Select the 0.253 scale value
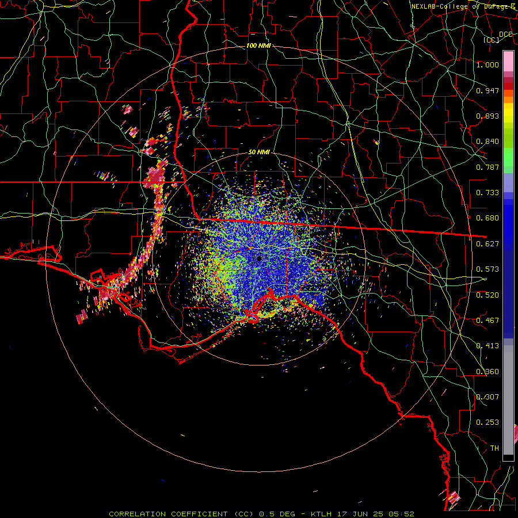The width and height of the screenshot is (518, 518). (487, 422)
